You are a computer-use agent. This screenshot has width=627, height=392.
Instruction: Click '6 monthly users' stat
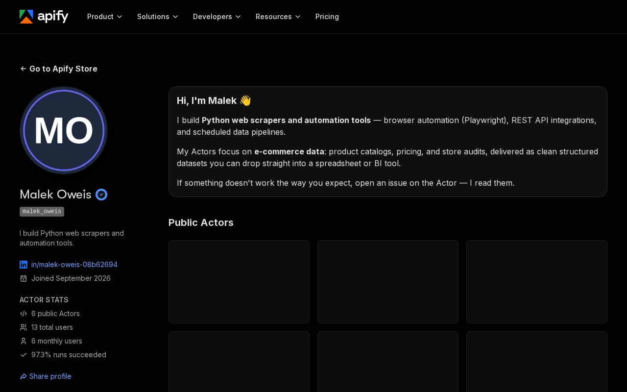57,341
